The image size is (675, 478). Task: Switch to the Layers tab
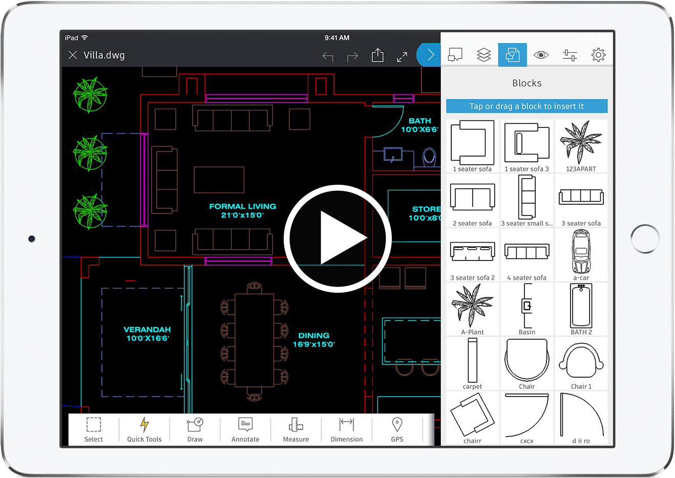pos(483,55)
